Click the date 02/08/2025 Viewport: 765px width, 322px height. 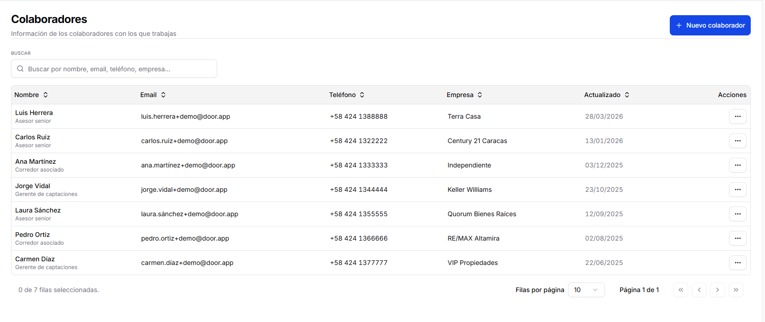(x=604, y=238)
